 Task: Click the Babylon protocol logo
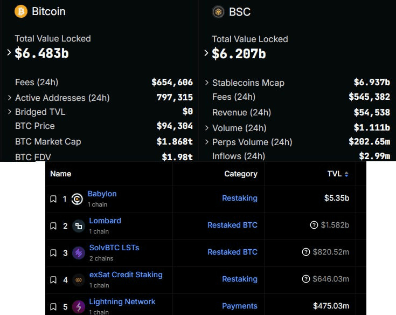(x=77, y=199)
